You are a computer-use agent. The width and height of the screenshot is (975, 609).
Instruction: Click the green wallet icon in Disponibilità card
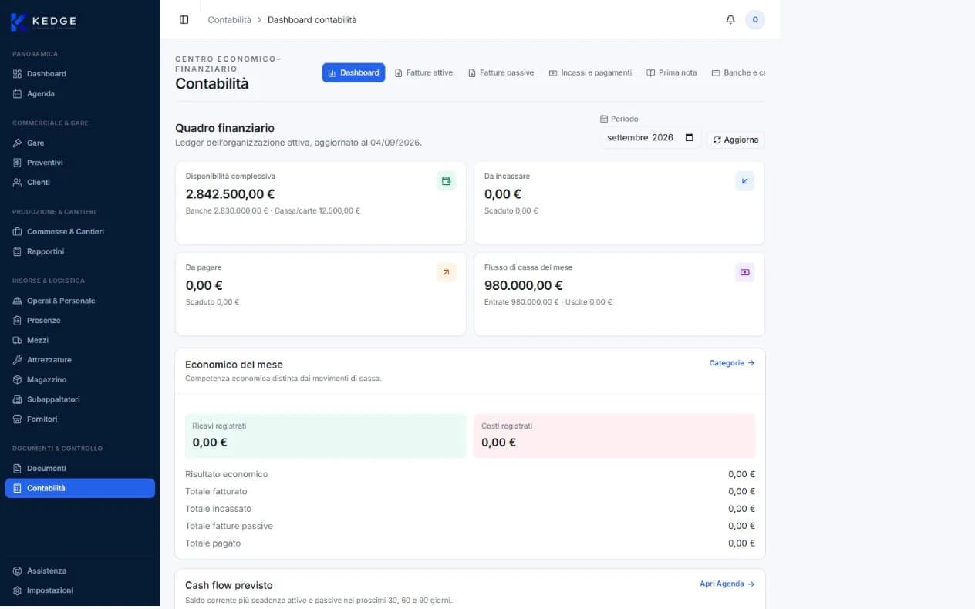446,181
